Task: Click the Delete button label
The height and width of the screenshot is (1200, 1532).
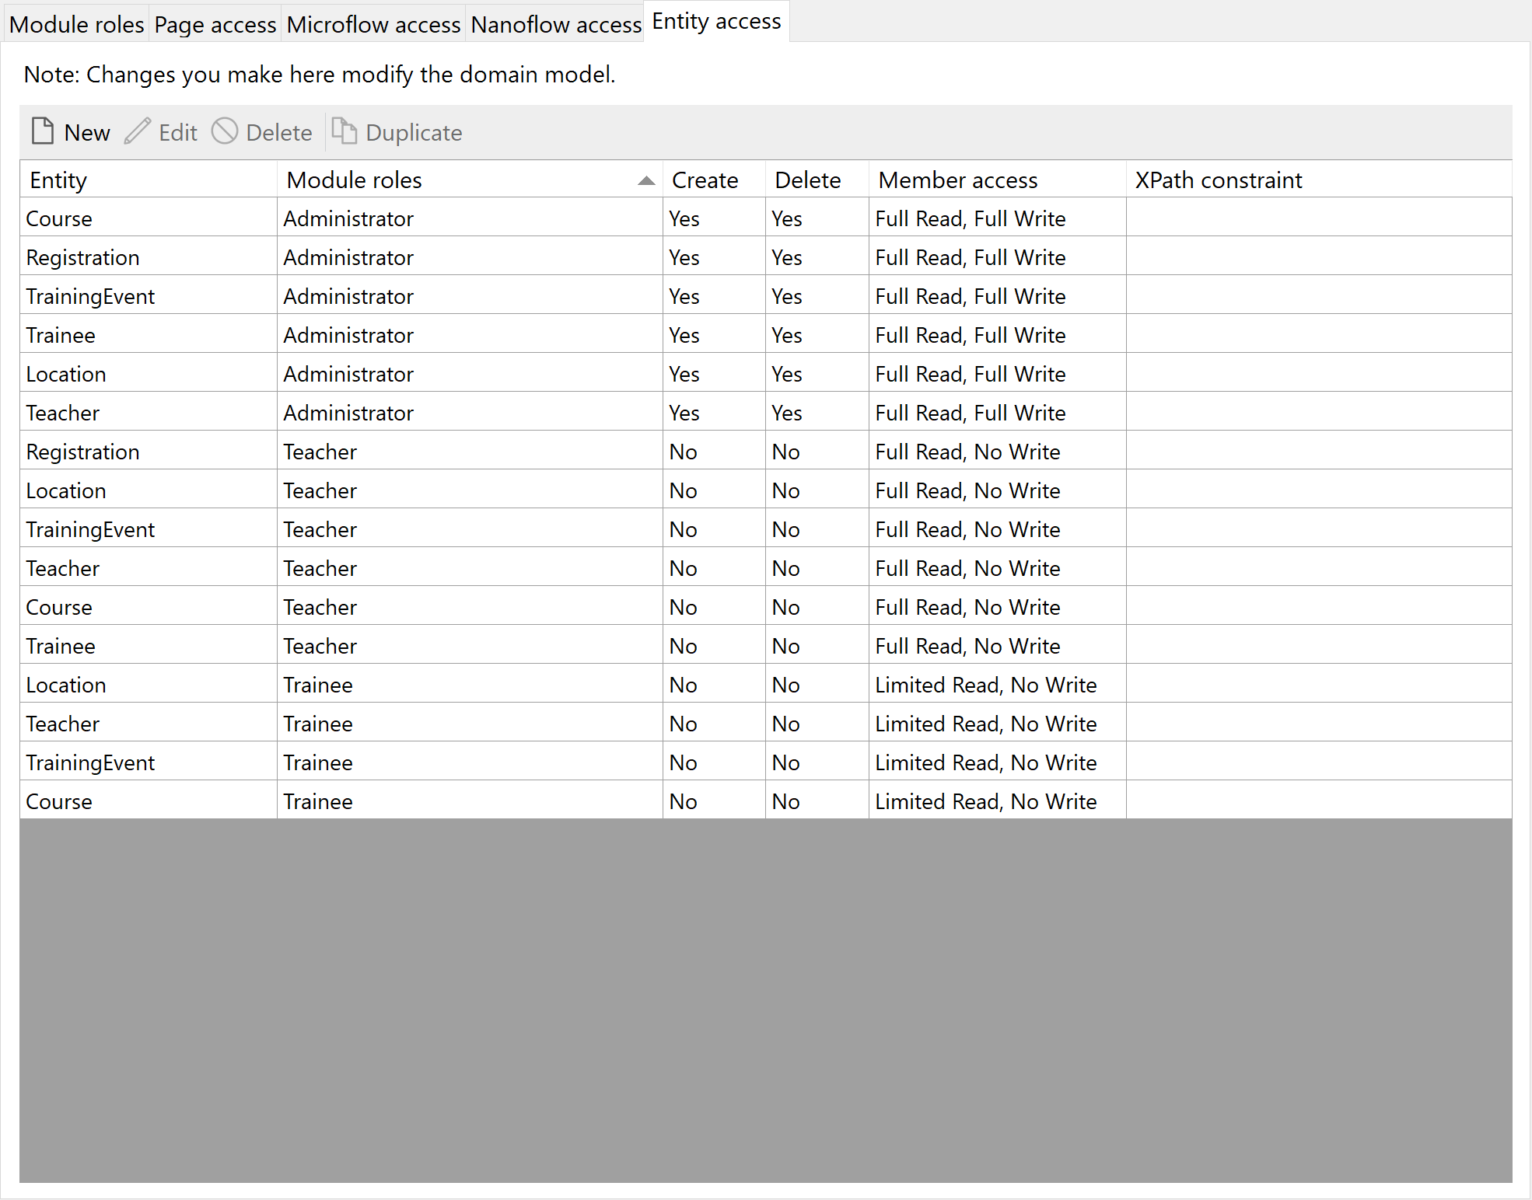Action: [279, 133]
